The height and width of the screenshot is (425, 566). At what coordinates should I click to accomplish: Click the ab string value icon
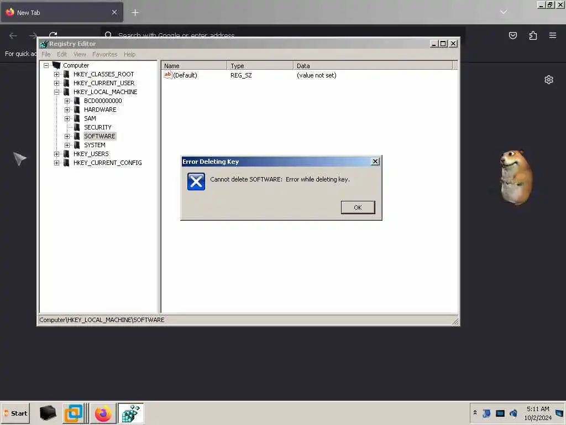(x=167, y=75)
